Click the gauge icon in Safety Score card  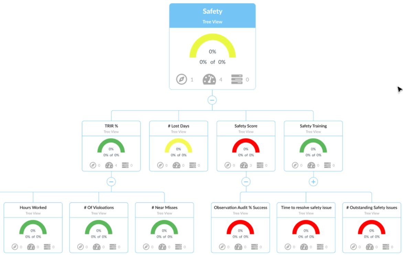pos(244,165)
